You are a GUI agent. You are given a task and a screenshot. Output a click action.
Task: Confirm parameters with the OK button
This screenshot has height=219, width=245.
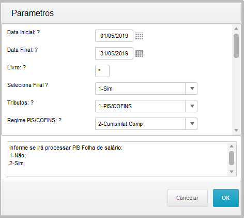tap(226, 198)
